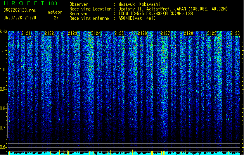Image resolution: width=244 pixels, height=155 pixels.
Task: Click the 1.1 kHz axis label
Action: (3, 50)
